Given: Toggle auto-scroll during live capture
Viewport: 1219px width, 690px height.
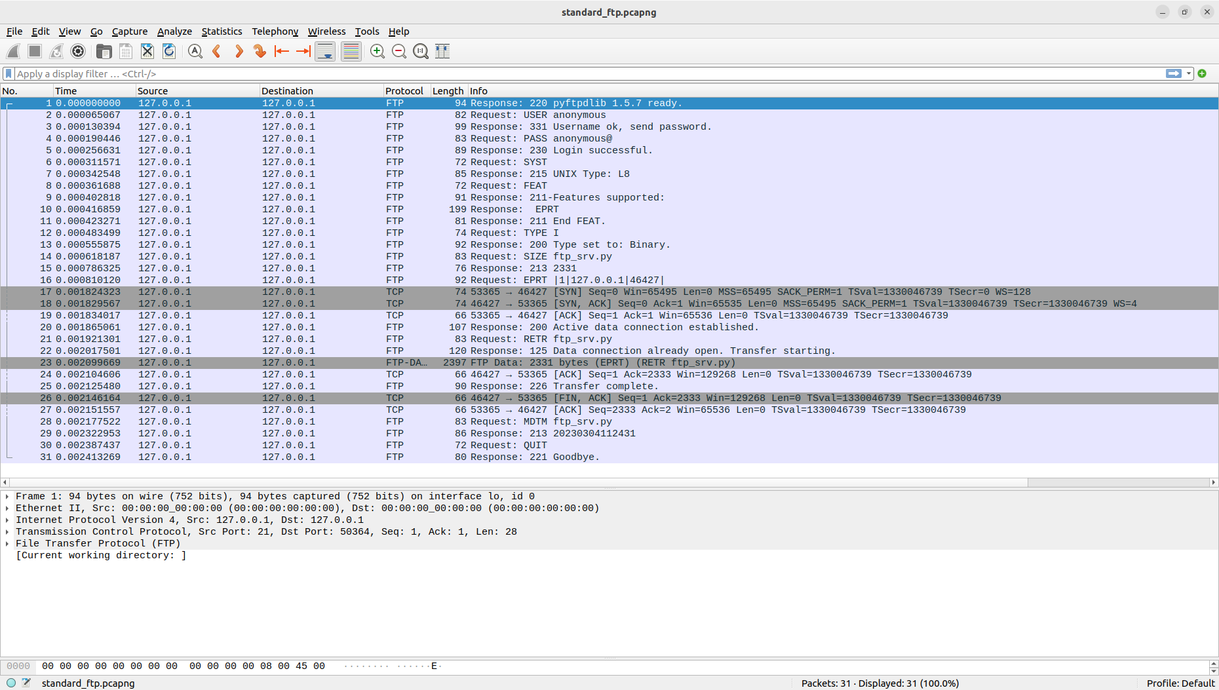Looking at the screenshot, I should click(325, 51).
